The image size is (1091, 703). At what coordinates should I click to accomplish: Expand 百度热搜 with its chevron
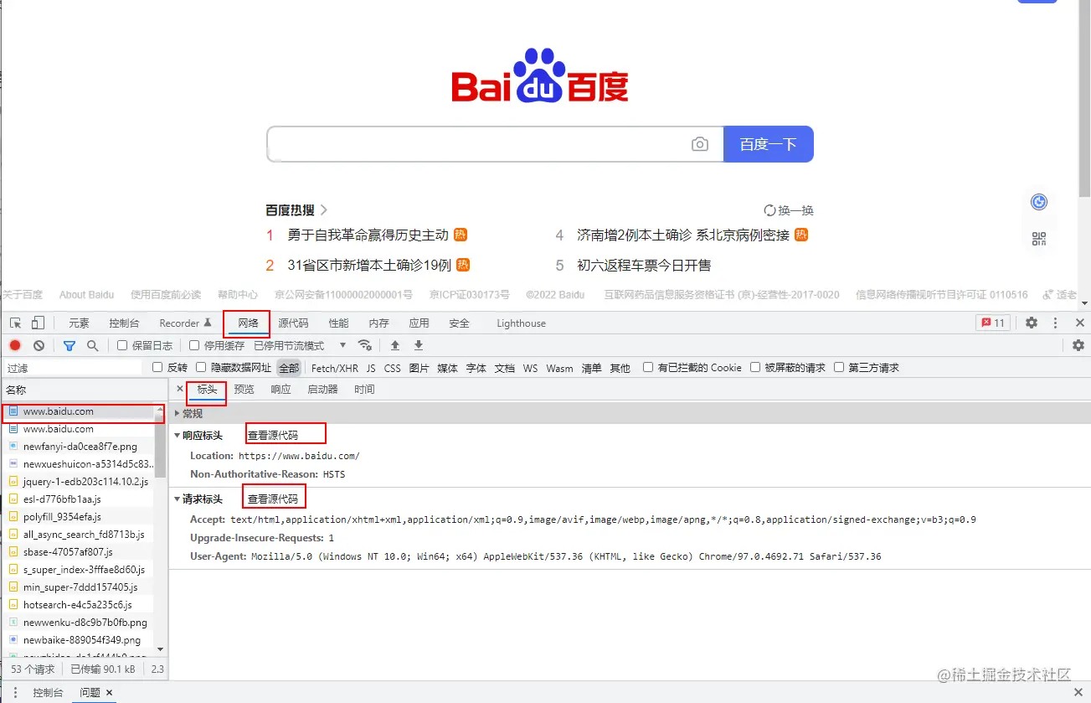point(323,209)
